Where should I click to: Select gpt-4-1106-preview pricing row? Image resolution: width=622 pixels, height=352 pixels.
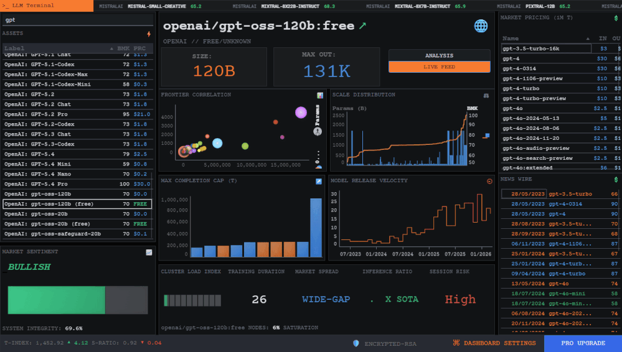point(562,78)
